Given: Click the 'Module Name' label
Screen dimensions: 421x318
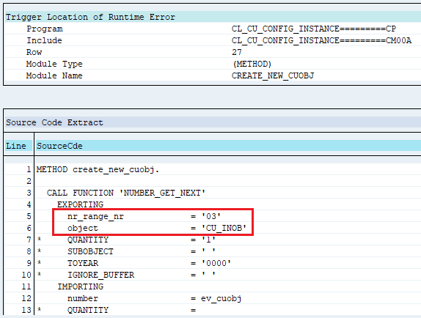Looking at the screenshot, I should coord(54,75).
